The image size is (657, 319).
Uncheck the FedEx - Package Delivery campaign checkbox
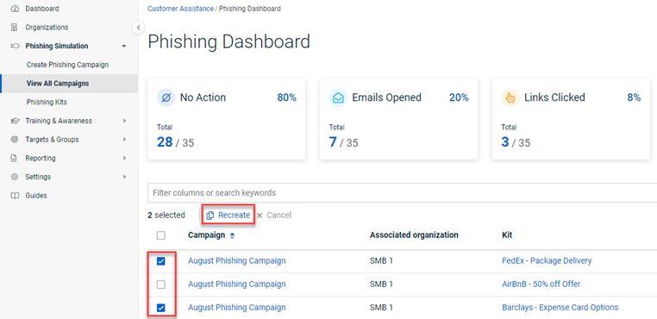pyautogui.click(x=161, y=261)
